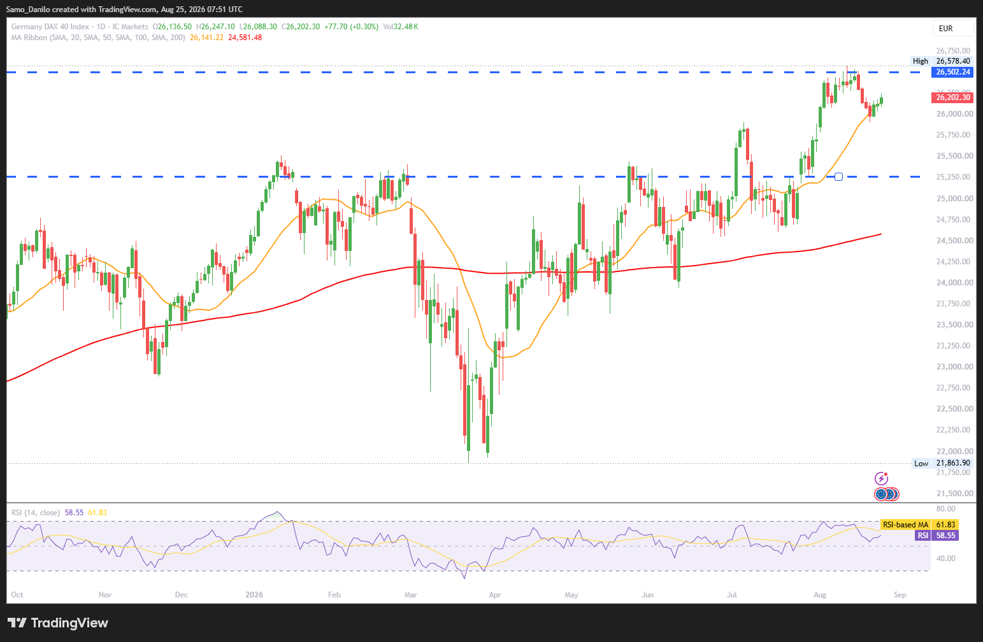Click the 25,000.00 price axis label
This screenshot has height=642, width=983.
954,199
